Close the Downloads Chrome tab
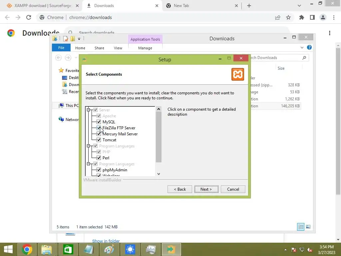Screen dimensions: 341x256 click(x=157, y=6)
